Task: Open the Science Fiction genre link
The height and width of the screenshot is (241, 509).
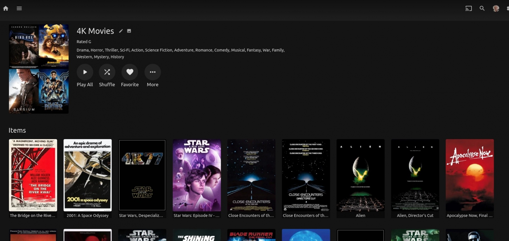Action: [158, 50]
